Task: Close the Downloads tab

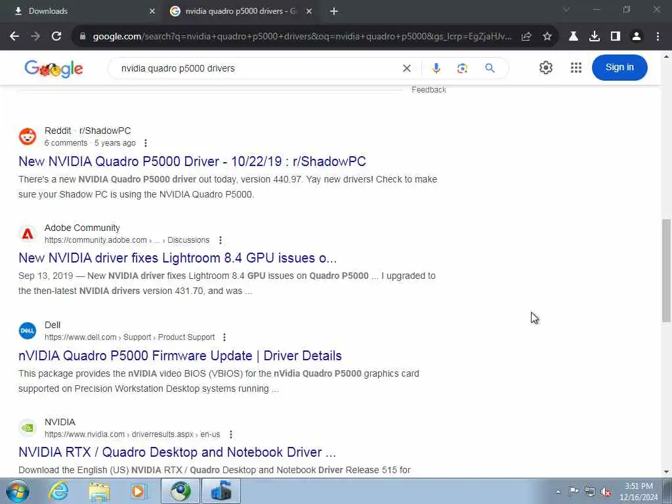Action: click(x=152, y=11)
